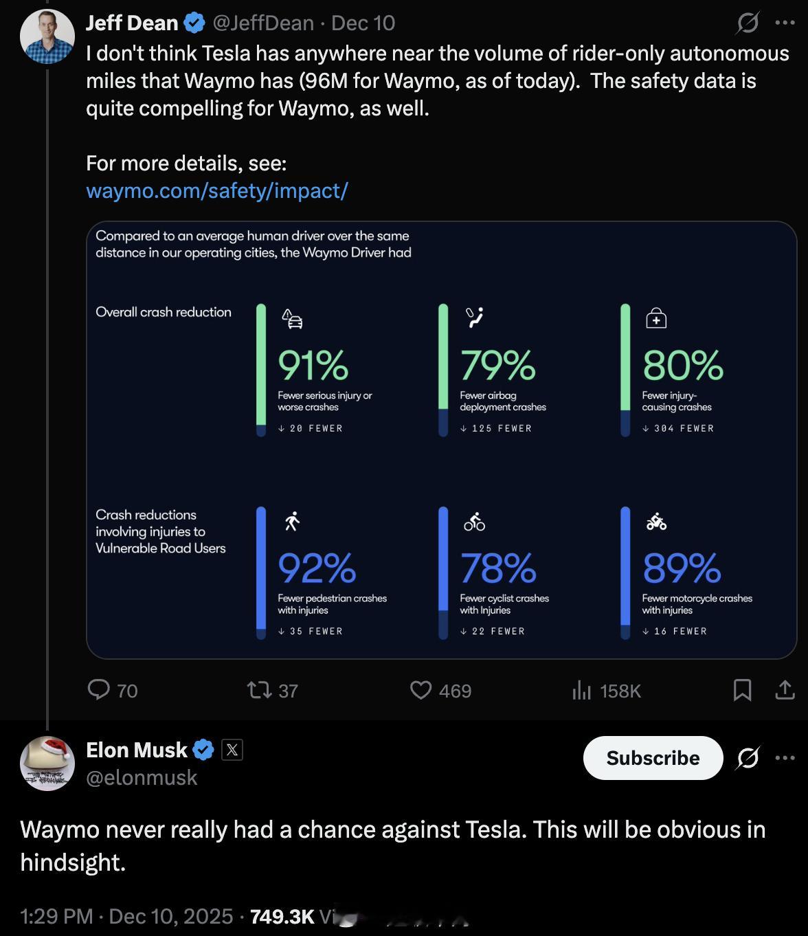Viewport: 808px width, 936px height.
Task: Click the reply icon on Jeff Dean's post
Action: (99, 689)
